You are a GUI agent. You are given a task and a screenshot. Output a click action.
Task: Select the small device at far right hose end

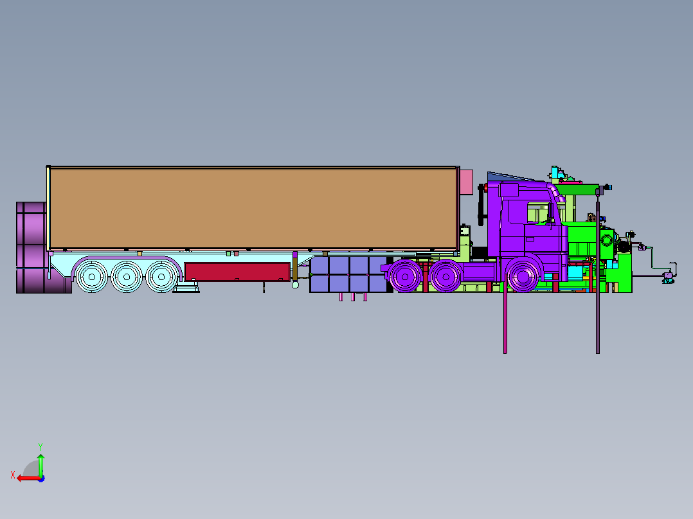(668, 278)
